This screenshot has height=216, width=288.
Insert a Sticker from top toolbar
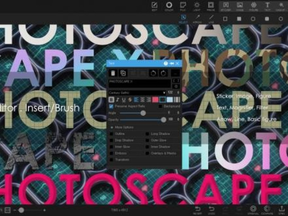pyautogui.click(x=226, y=7)
